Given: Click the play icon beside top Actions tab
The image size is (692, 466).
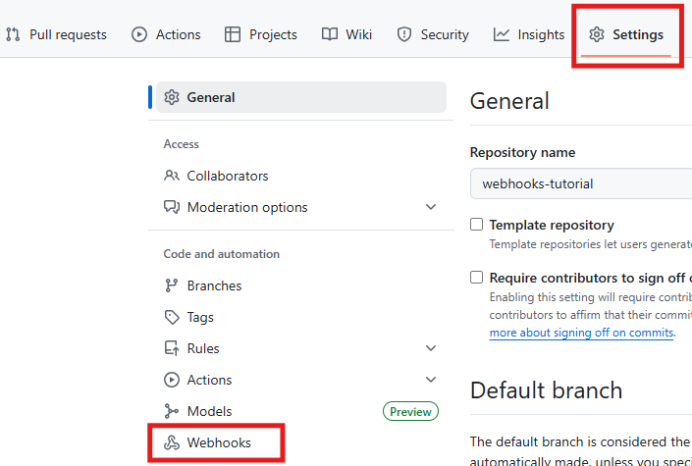Looking at the screenshot, I should [139, 34].
